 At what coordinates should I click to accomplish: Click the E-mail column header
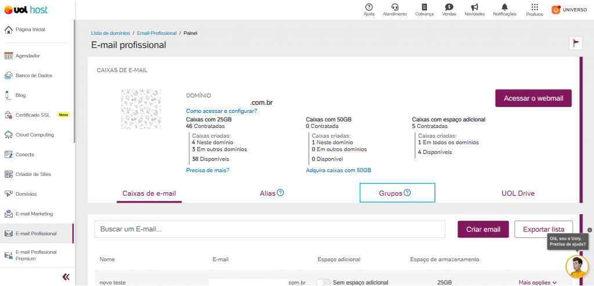pyautogui.click(x=220, y=259)
